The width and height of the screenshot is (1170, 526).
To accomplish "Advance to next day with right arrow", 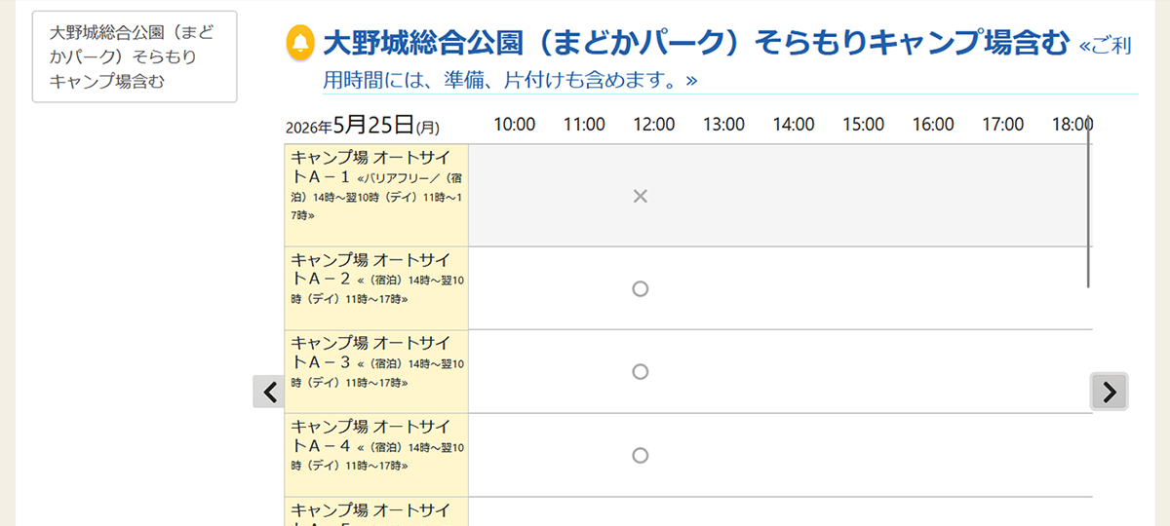I will coord(1109,392).
